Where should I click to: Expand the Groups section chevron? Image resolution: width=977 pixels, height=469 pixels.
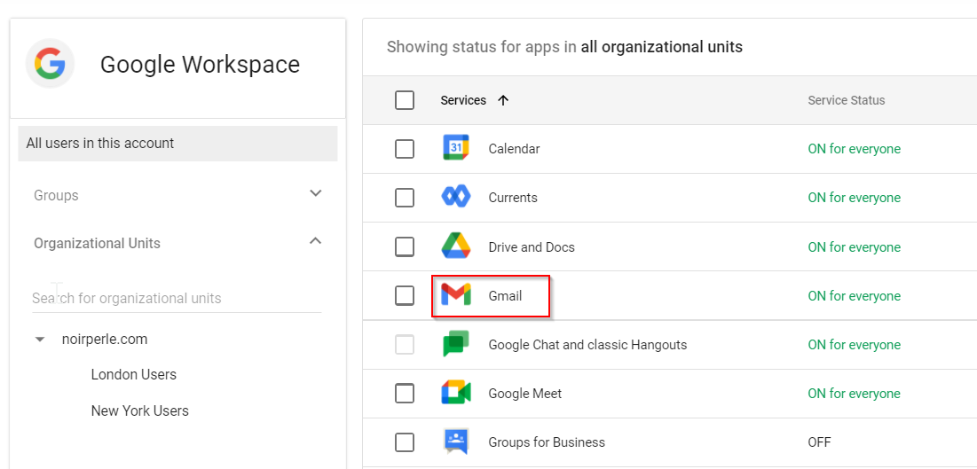(315, 194)
